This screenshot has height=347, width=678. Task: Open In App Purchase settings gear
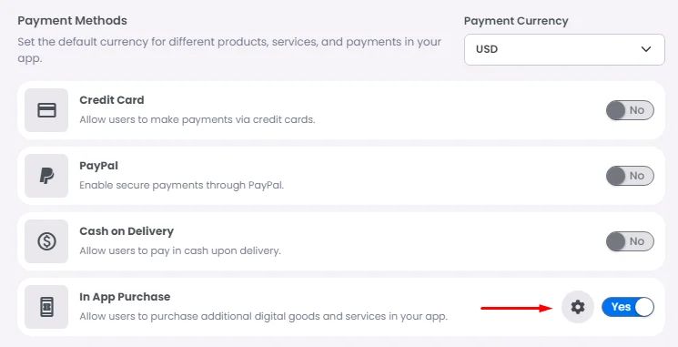click(578, 307)
